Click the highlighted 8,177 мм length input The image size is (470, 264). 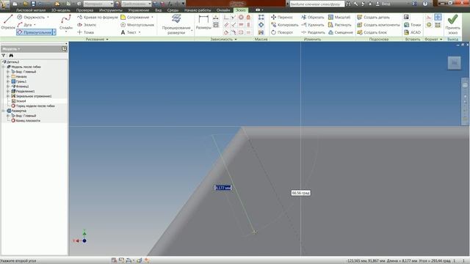[x=223, y=188]
